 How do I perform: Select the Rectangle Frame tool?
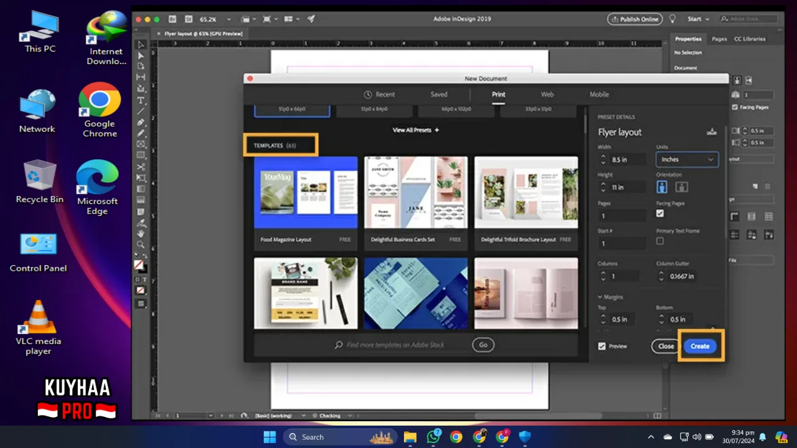(x=141, y=144)
